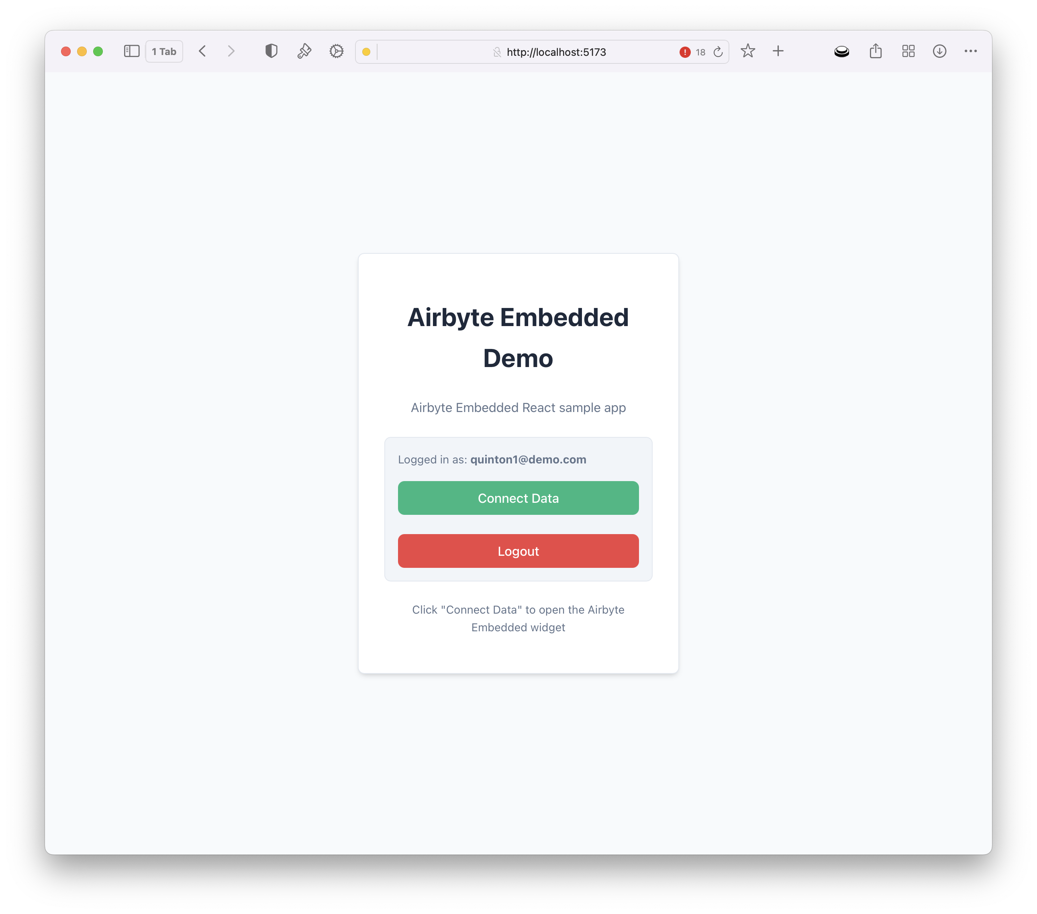The image size is (1037, 914).
Task: Open the share menu icon
Action: (876, 51)
